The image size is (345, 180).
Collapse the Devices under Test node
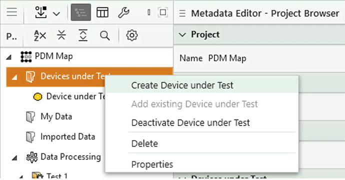14,77
